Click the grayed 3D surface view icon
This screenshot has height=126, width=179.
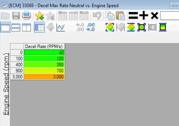point(50,27)
